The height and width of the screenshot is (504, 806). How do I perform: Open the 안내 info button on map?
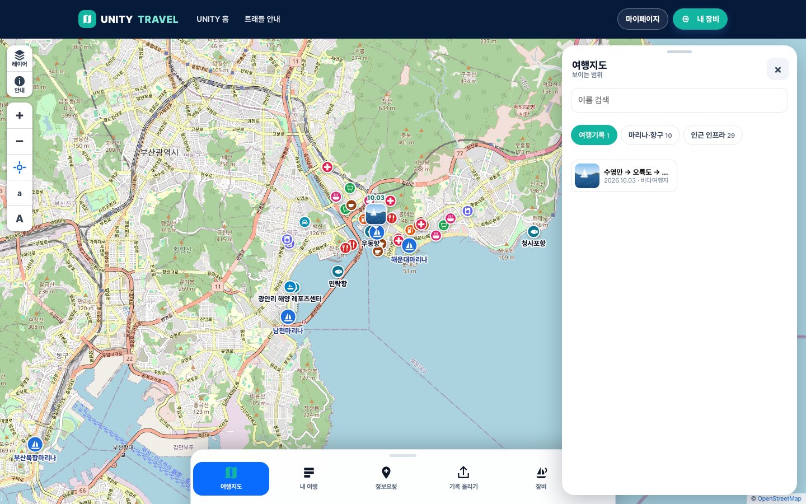pyautogui.click(x=20, y=84)
